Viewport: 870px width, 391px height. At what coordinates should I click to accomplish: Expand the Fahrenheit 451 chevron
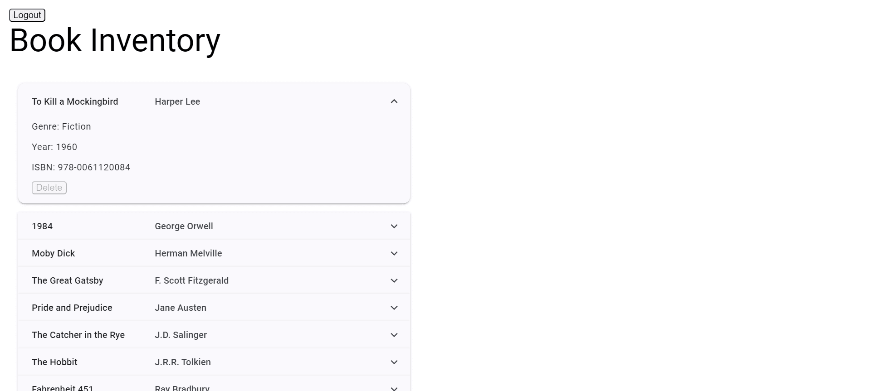(394, 388)
